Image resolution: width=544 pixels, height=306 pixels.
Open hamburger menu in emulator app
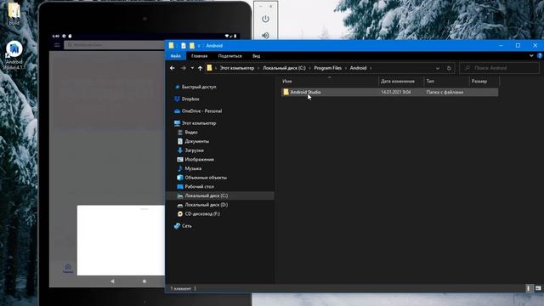pos(57,45)
